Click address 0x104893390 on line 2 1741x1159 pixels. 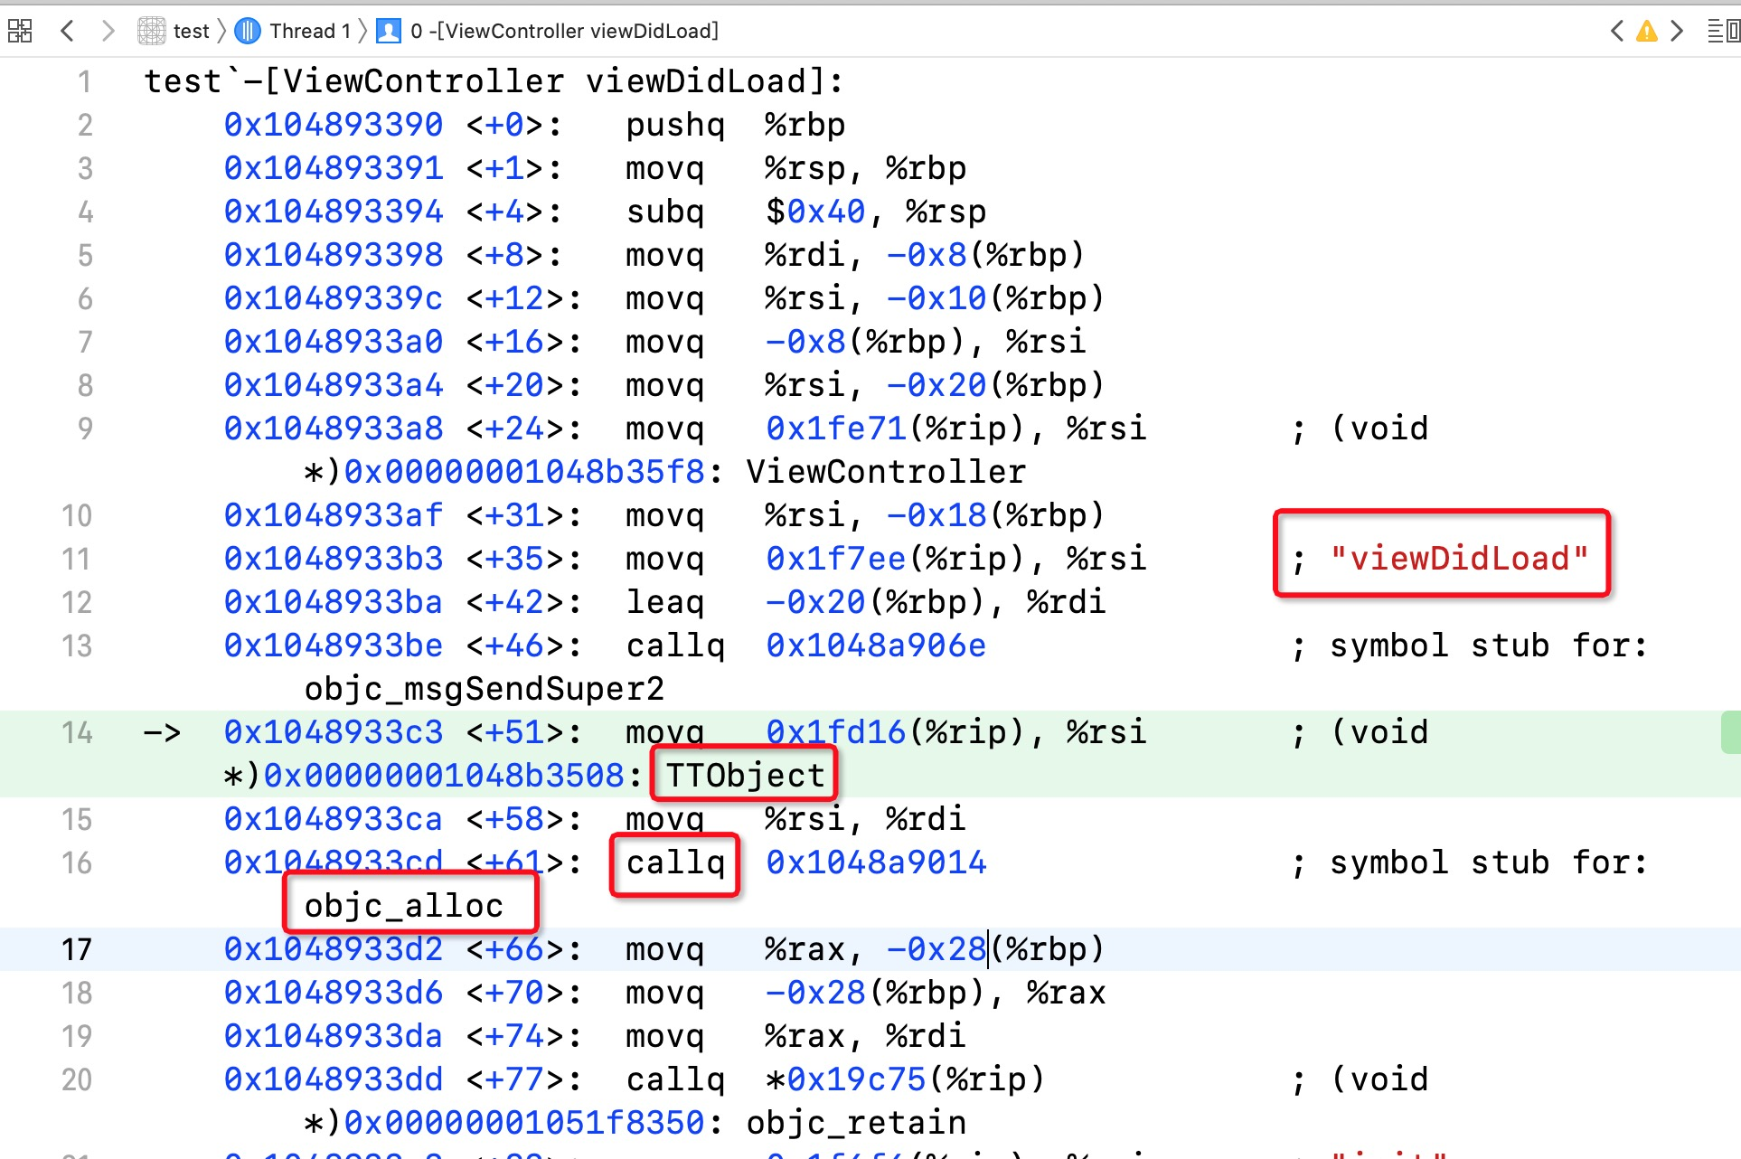coord(334,125)
